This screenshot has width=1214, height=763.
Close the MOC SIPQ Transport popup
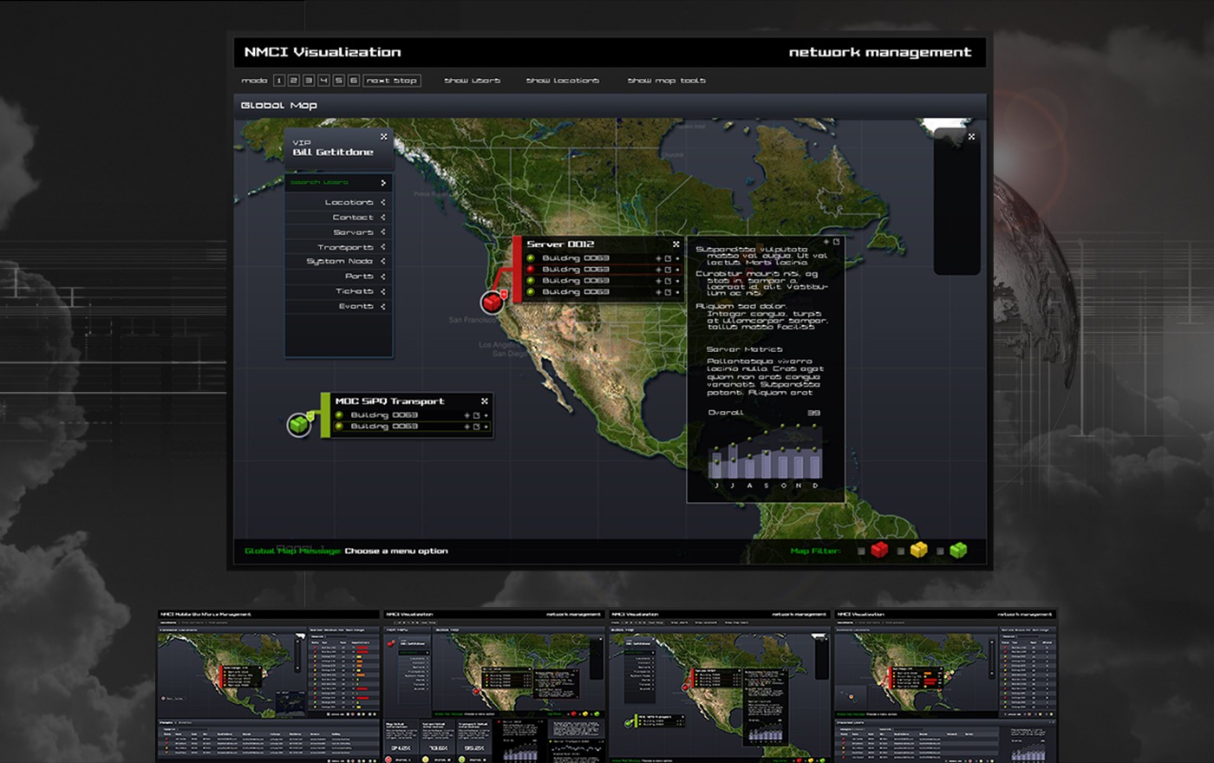(x=485, y=401)
